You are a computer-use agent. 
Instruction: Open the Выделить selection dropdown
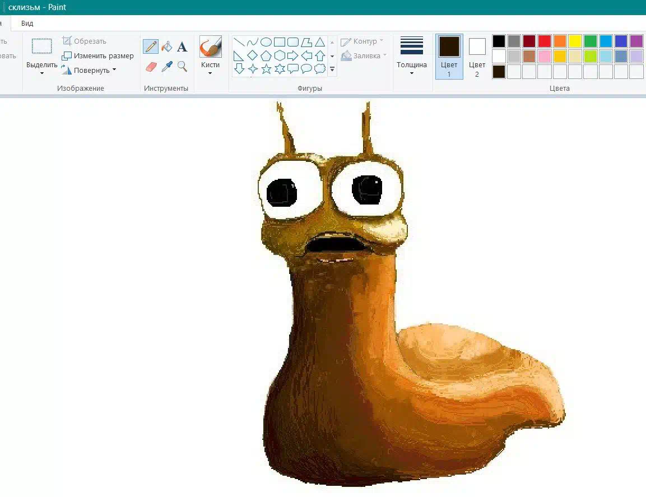[x=41, y=69]
